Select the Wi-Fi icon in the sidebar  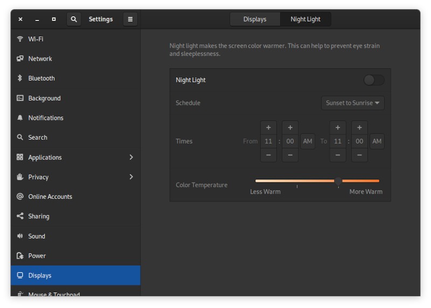point(20,39)
